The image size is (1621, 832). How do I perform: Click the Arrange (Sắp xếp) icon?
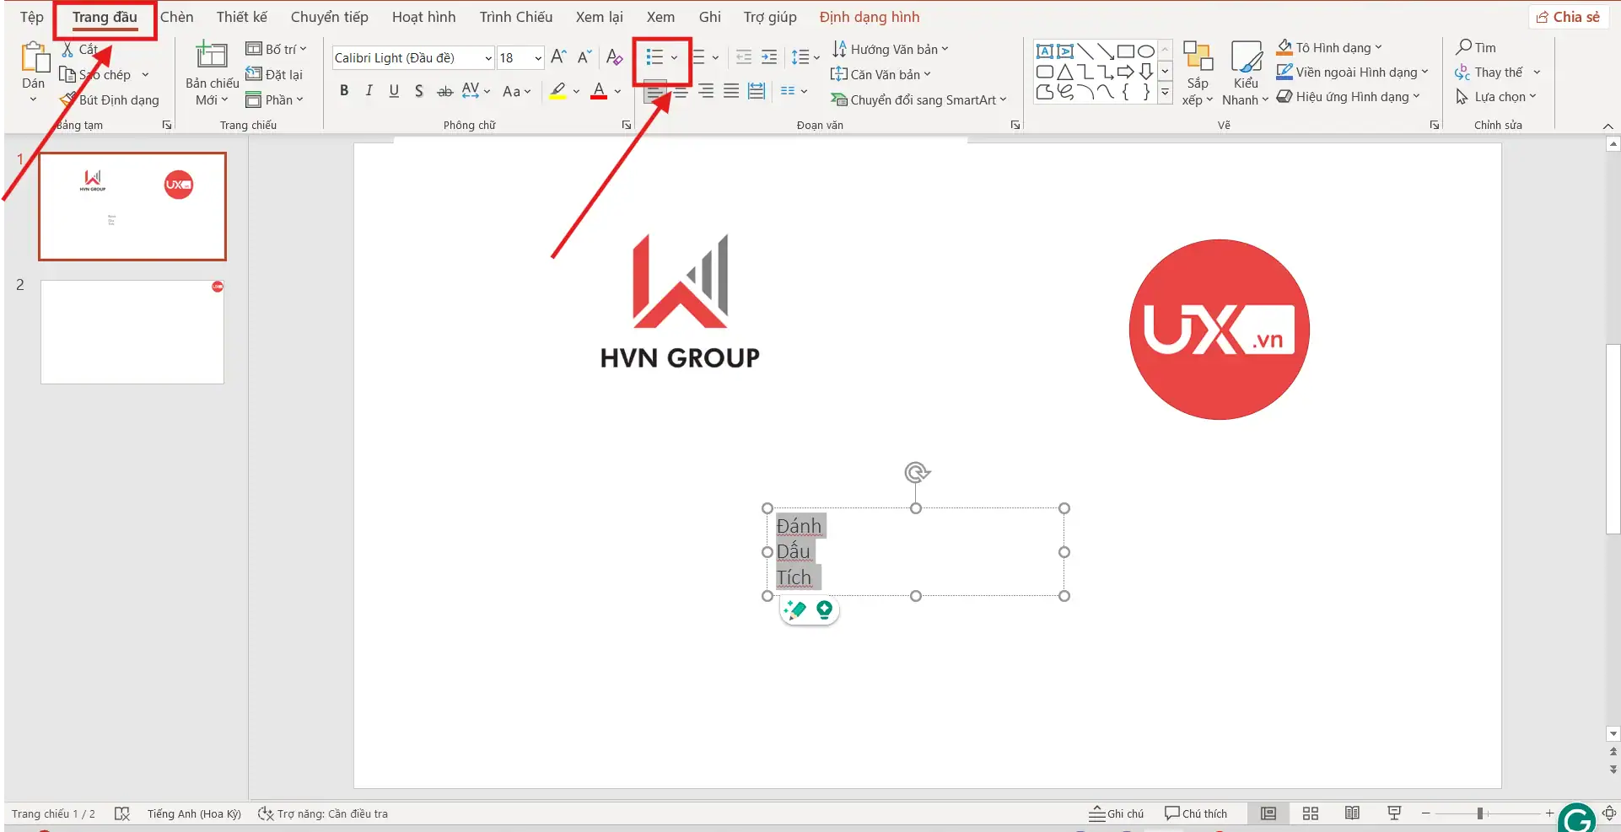click(x=1198, y=73)
